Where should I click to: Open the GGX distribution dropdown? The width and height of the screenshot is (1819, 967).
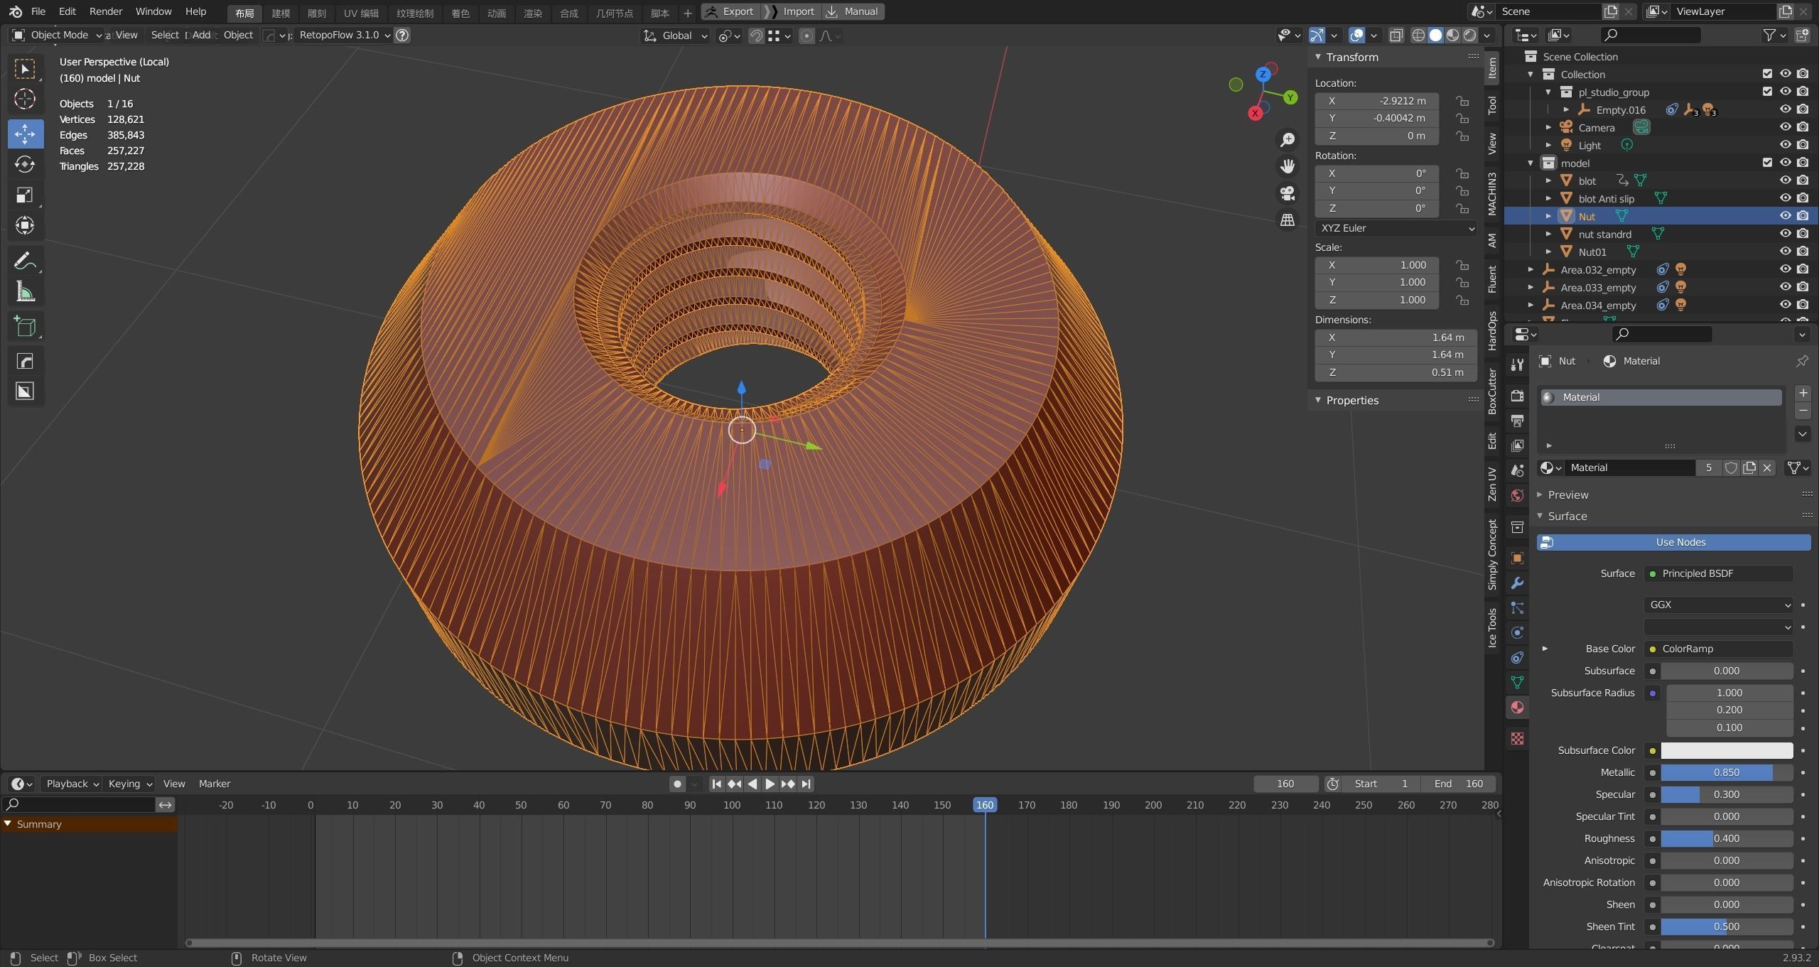[1718, 605]
